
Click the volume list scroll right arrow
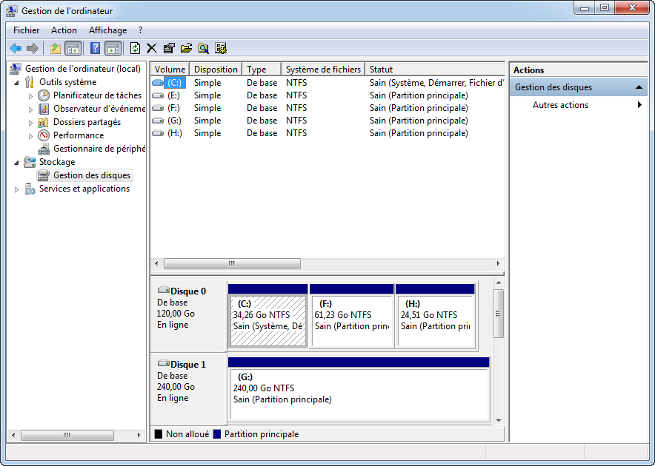[x=498, y=263]
